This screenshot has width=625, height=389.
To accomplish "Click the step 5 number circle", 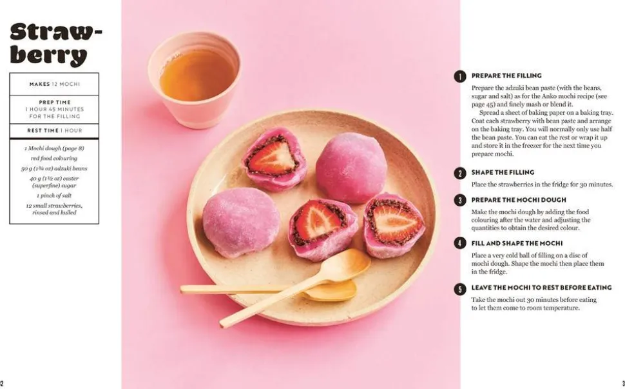I will click(x=459, y=289).
